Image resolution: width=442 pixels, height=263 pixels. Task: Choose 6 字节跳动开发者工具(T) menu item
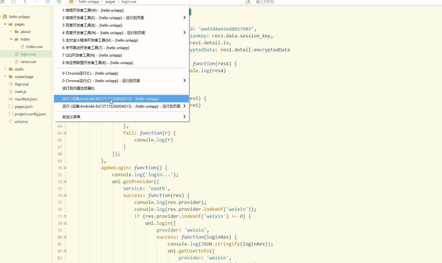(x=121, y=48)
